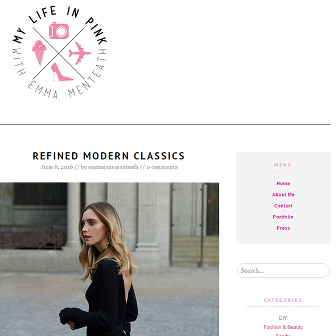
Task: Click the featured photo of blonde woman
Action: point(109,259)
